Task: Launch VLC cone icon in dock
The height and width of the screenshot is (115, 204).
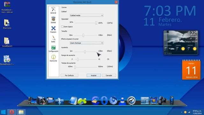Action: click(x=122, y=101)
